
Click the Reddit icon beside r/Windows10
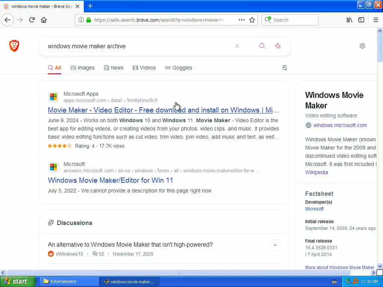tap(51, 254)
